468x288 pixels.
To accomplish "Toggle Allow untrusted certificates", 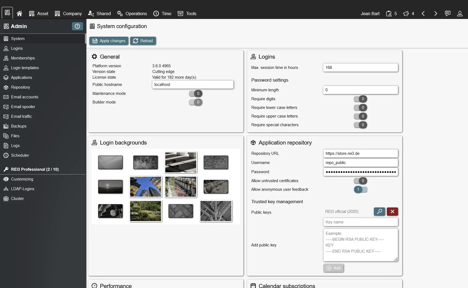I will (x=360, y=181).
